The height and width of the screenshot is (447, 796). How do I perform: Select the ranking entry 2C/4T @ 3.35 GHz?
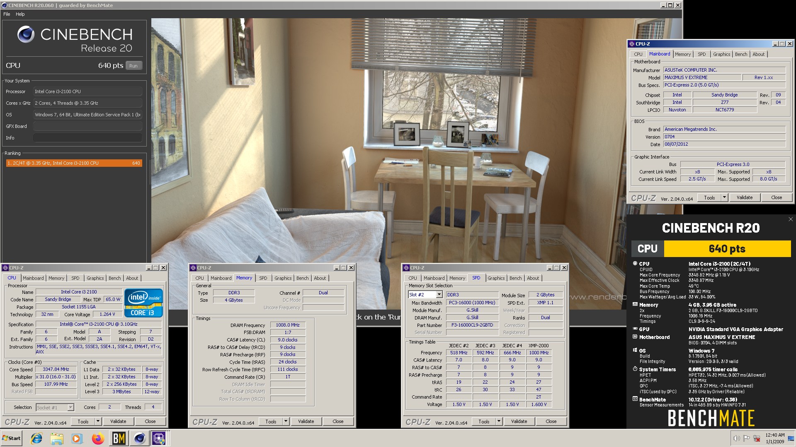pyautogui.click(x=74, y=163)
